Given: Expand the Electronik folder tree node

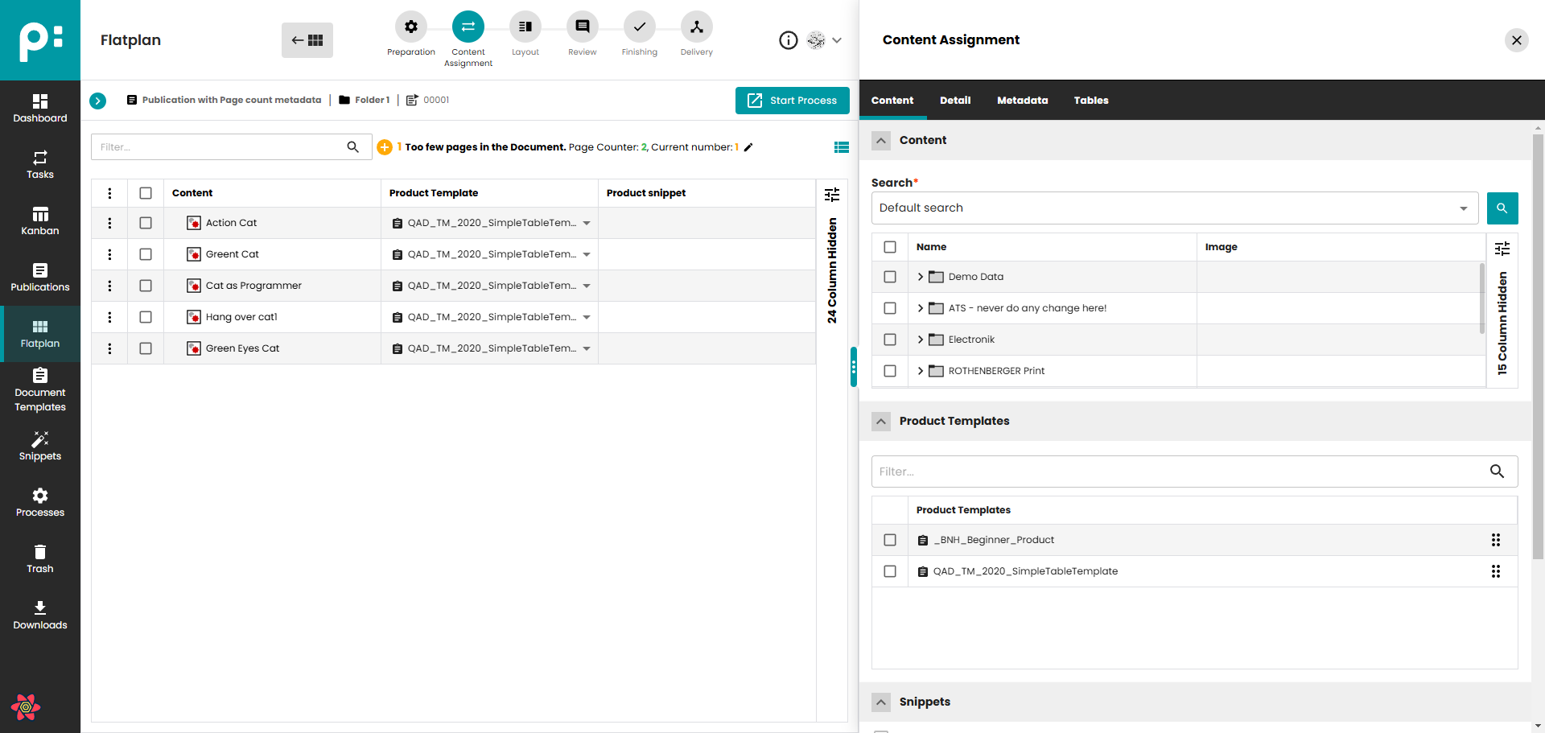Looking at the screenshot, I should pos(920,340).
